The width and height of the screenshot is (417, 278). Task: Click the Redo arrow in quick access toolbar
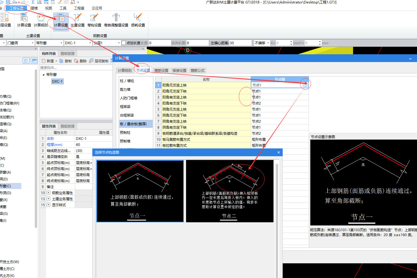click(x=24, y=2)
